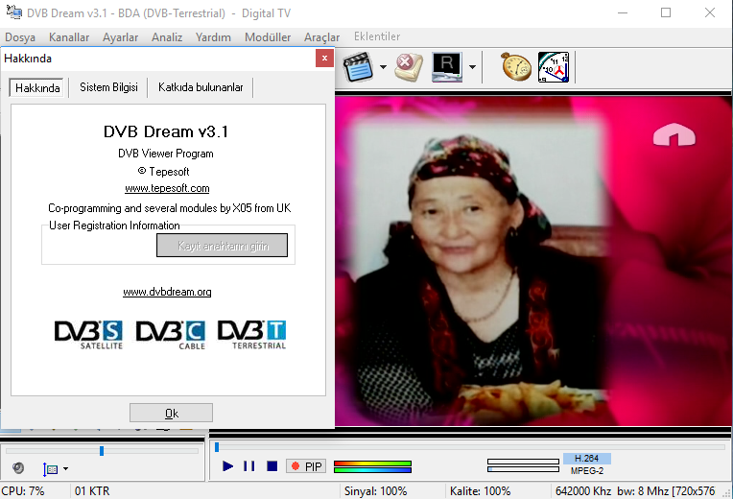Click the bitrate bar next to H.264
The image size is (733, 499).
pos(523,462)
